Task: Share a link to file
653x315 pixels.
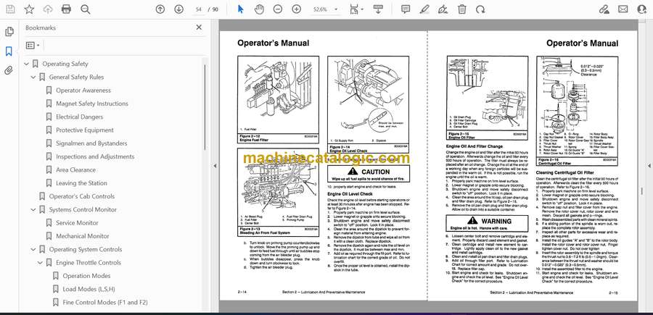Action: point(604,9)
